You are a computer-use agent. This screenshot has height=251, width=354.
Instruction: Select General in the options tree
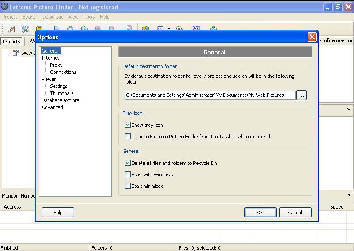click(50, 51)
